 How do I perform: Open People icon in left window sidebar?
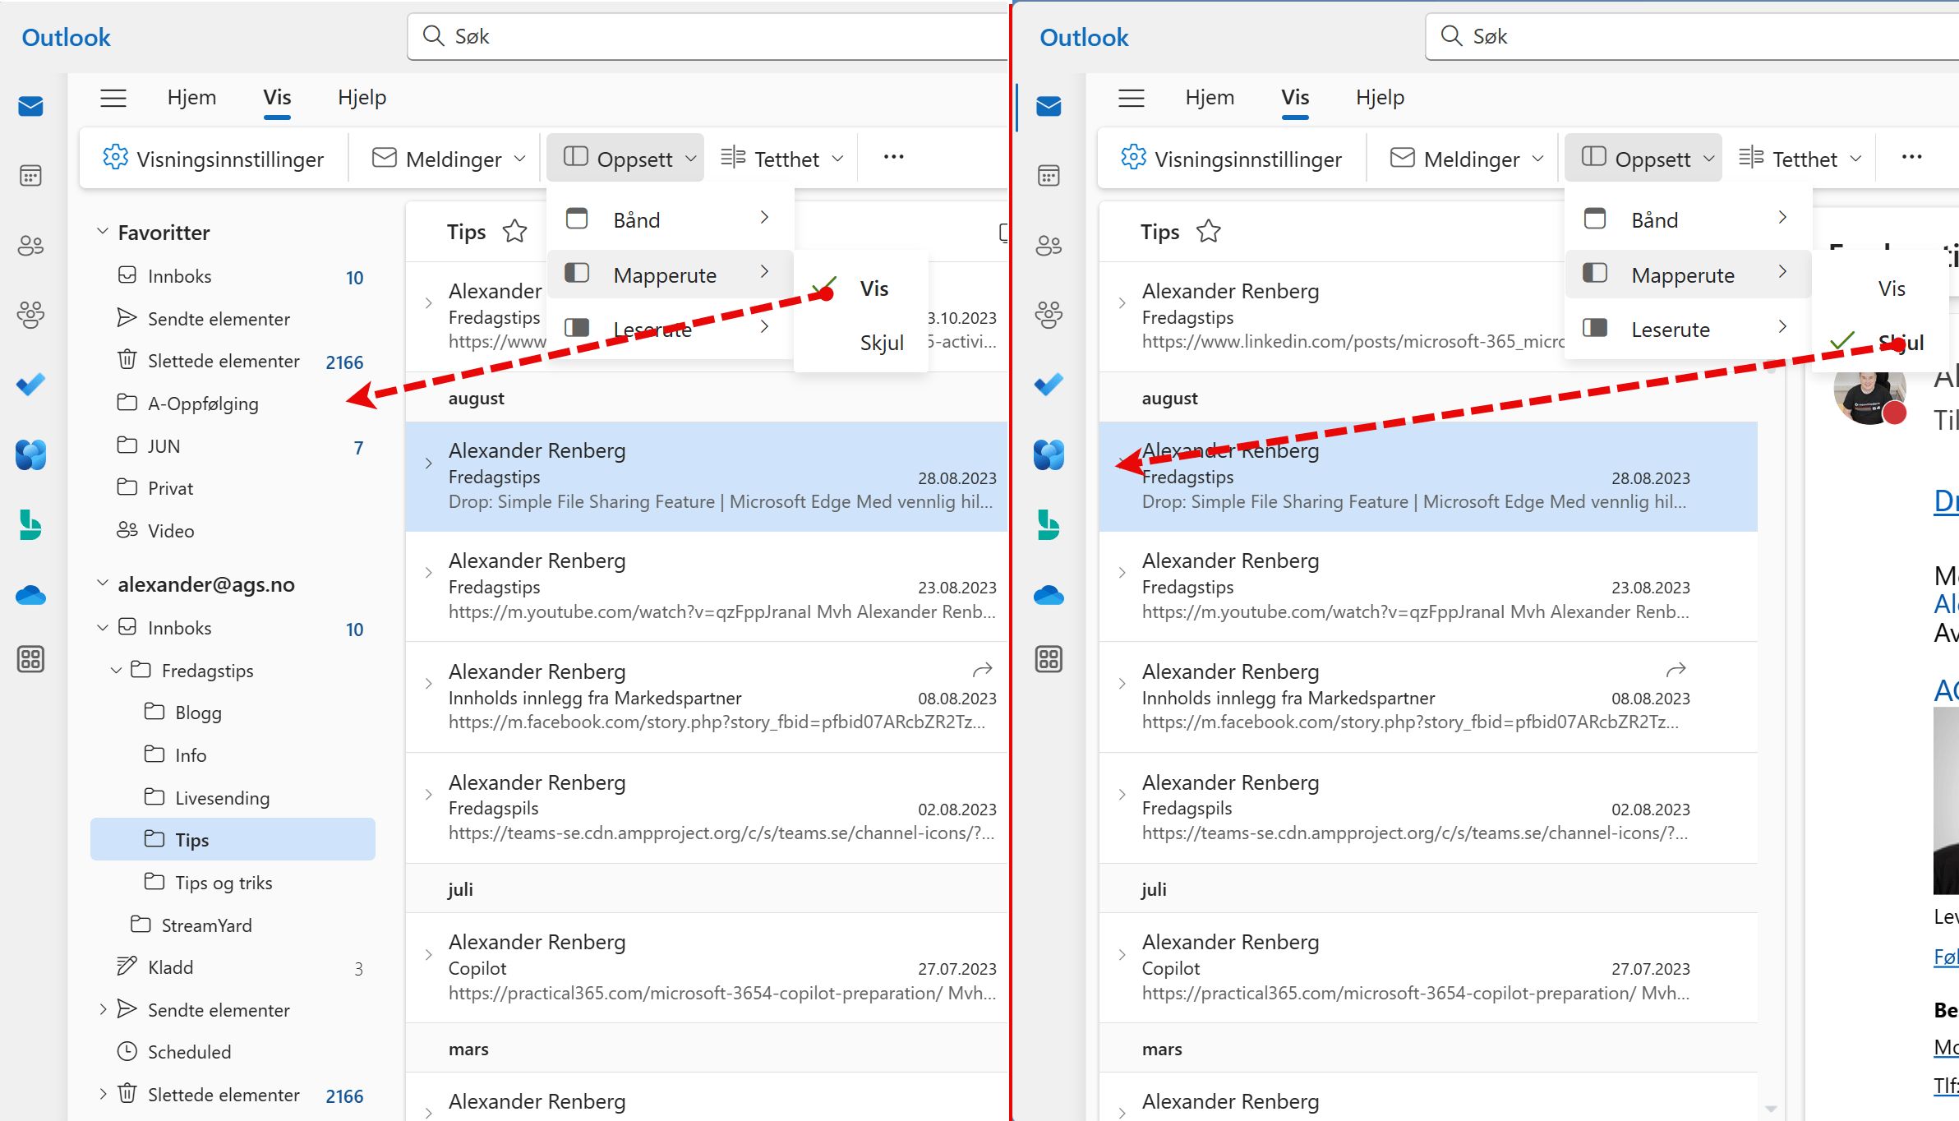(x=31, y=245)
